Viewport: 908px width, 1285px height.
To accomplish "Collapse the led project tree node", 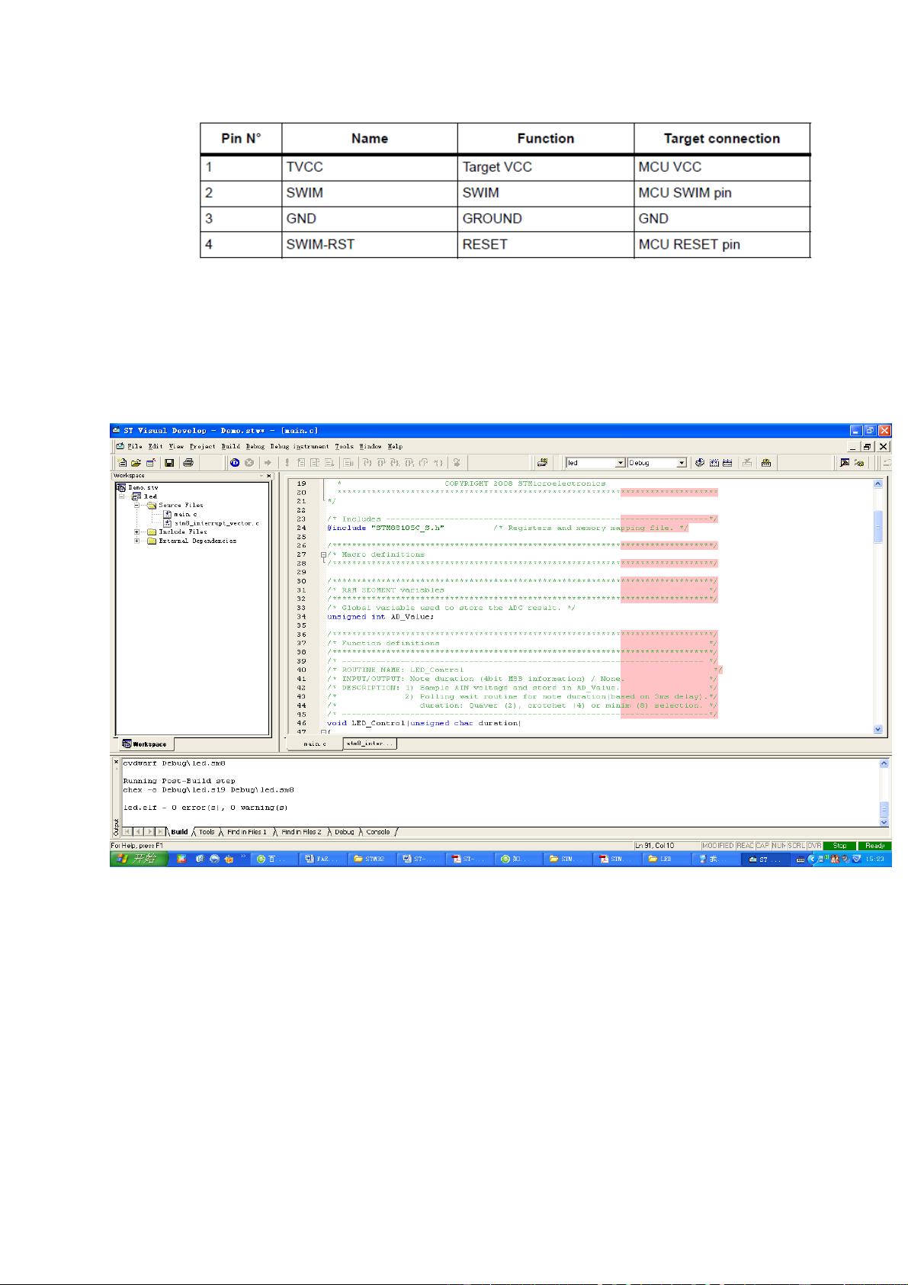I will click(x=122, y=496).
